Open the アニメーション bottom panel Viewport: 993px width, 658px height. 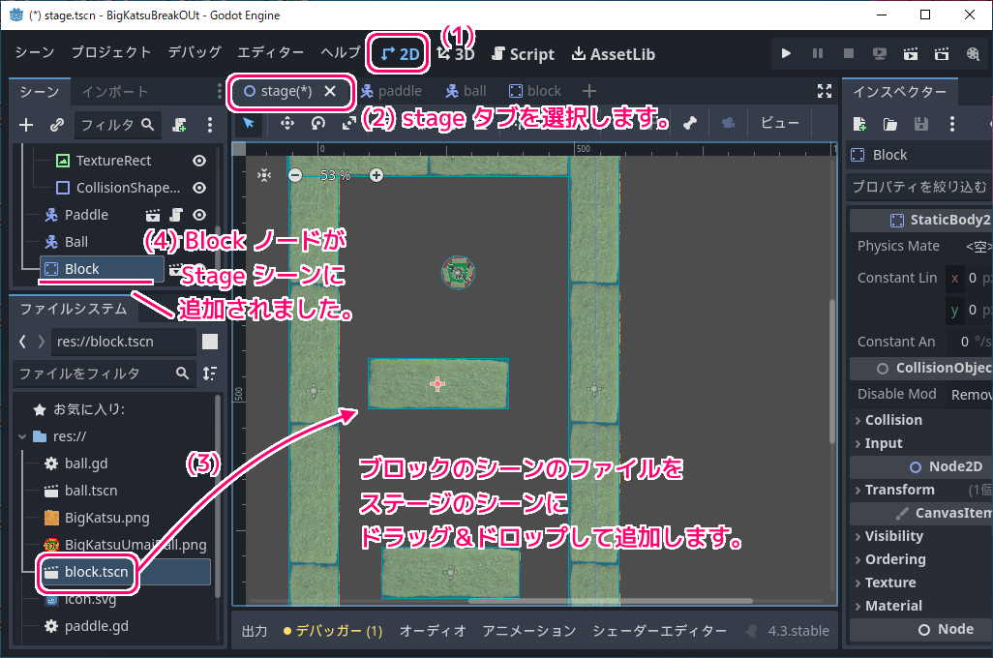point(529,631)
